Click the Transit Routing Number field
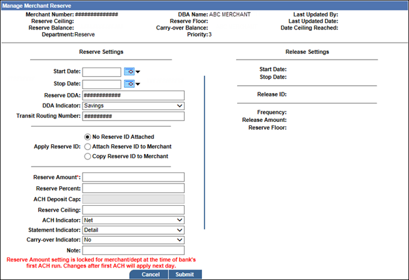This screenshot has width=409, height=280. [133, 116]
